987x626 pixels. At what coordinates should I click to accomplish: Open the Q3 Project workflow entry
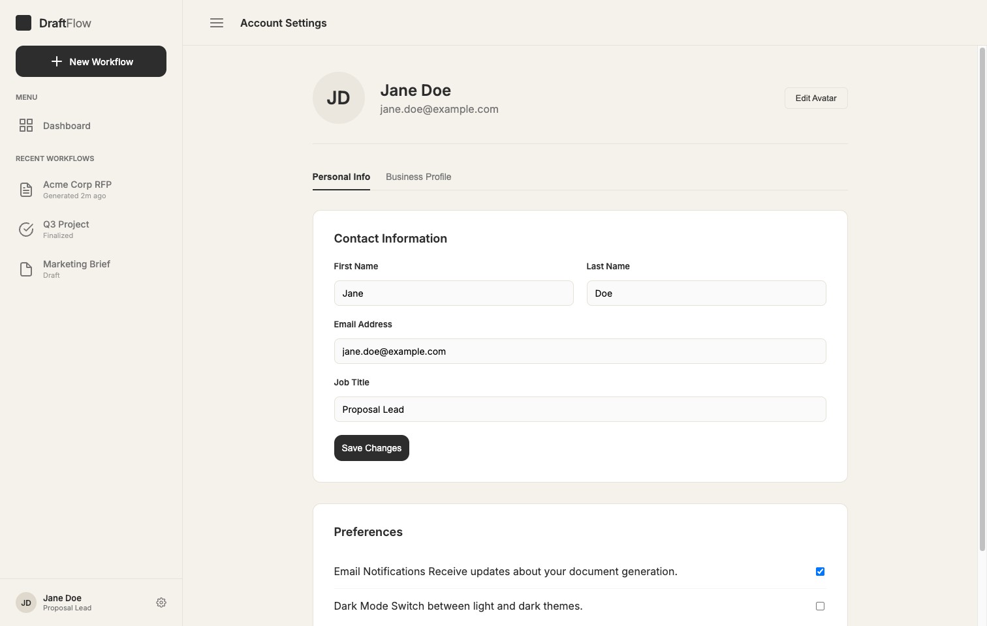(65, 229)
